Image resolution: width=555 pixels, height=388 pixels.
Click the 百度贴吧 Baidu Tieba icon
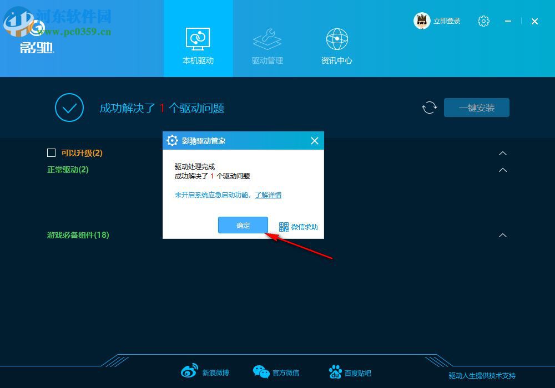335,371
